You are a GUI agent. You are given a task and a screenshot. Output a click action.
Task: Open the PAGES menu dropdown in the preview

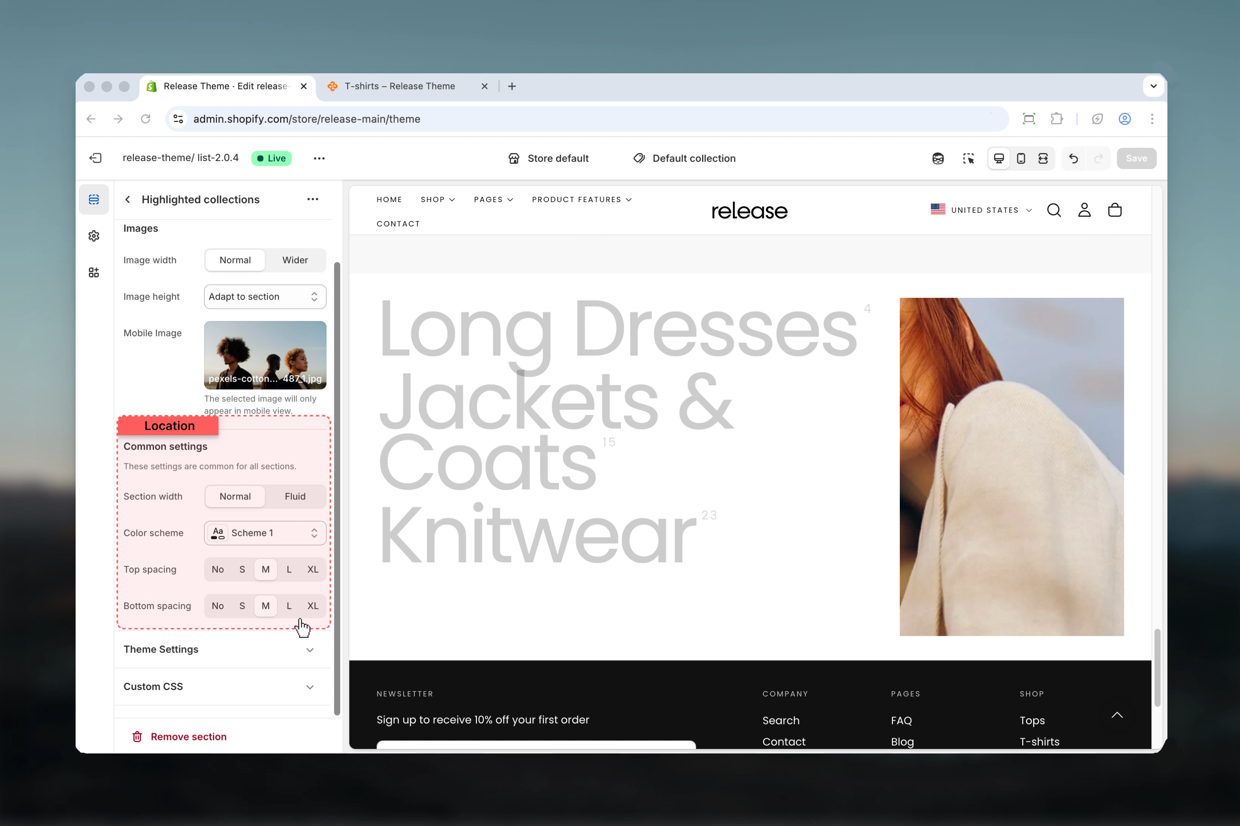pos(493,200)
